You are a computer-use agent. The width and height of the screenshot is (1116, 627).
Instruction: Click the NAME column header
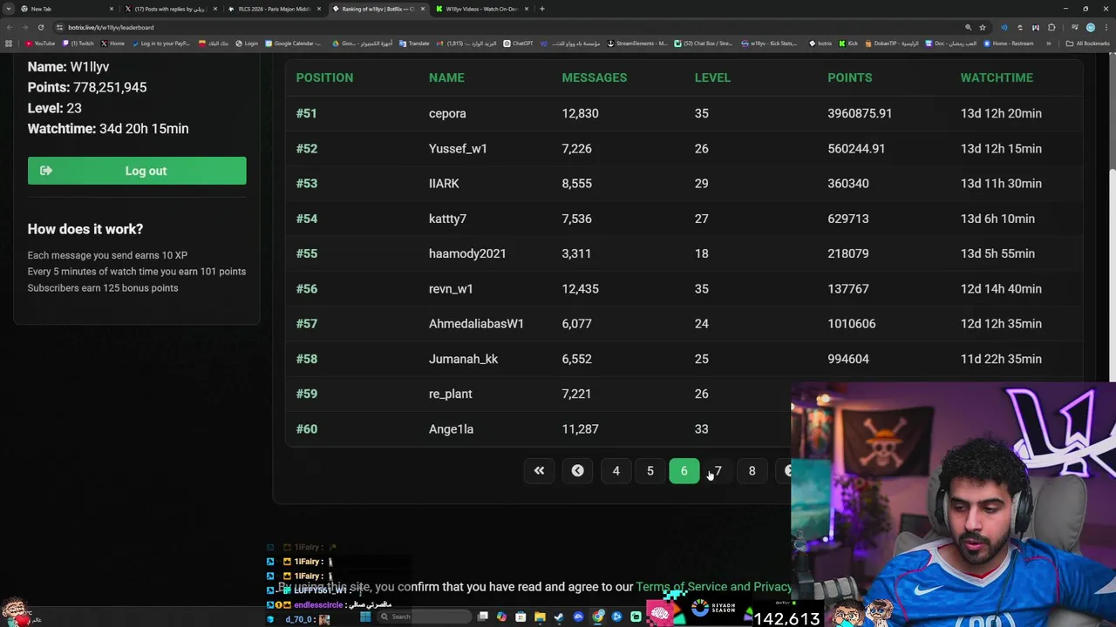pos(446,78)
